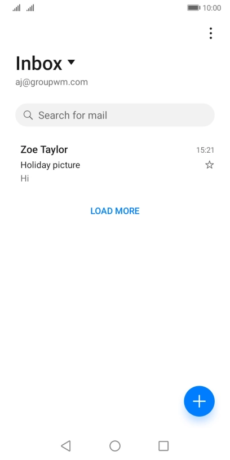Open the email from Zoe Taylor
230x460 pixels.
click(x=115, y=164)
